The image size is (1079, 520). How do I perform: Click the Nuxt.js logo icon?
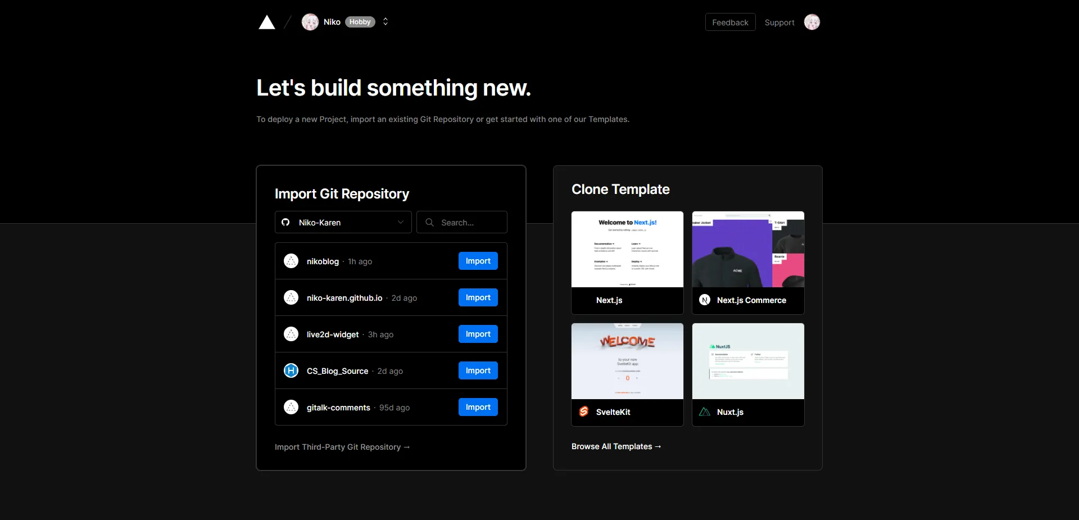705,412
